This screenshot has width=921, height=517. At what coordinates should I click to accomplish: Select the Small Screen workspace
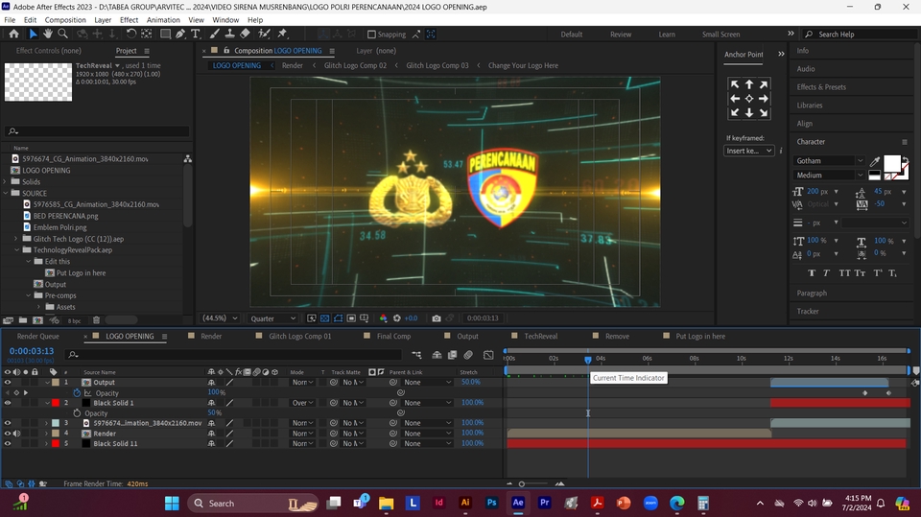pos(720,35)
